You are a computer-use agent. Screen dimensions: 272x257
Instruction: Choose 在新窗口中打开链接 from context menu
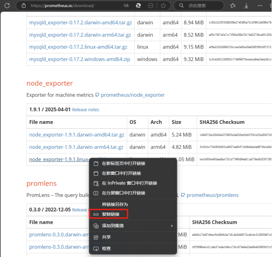pos(133,173)
